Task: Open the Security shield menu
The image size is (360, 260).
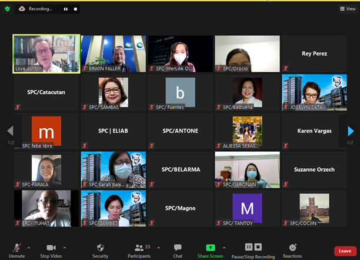Action: click(x=101, y=251)
